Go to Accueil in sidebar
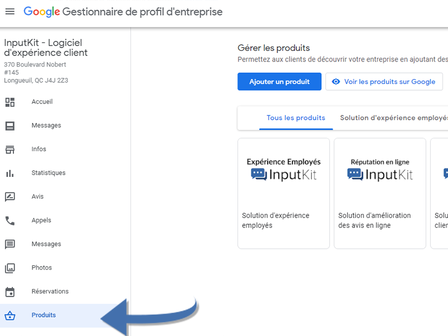448x336 pixels. pos(42,102)
